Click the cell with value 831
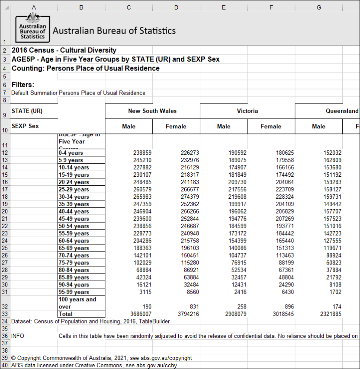This screenshot has width=360, height=369. [176, 303]
